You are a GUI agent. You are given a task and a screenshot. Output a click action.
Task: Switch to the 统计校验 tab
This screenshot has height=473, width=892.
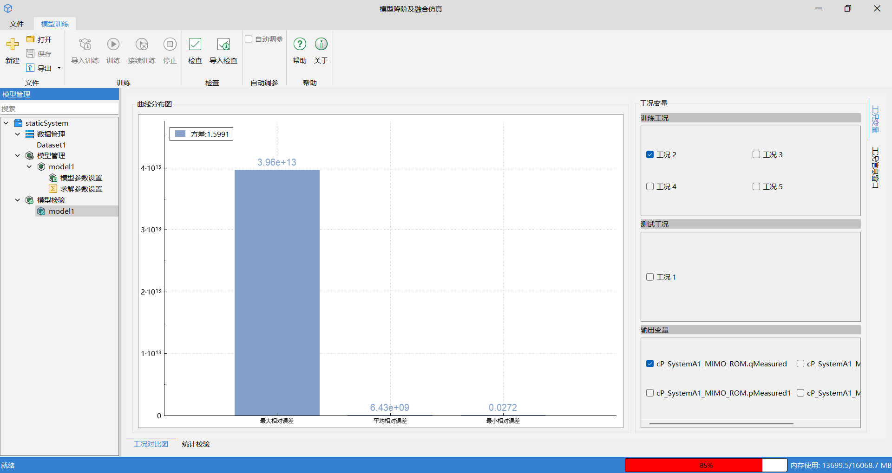tap(196, 444)
